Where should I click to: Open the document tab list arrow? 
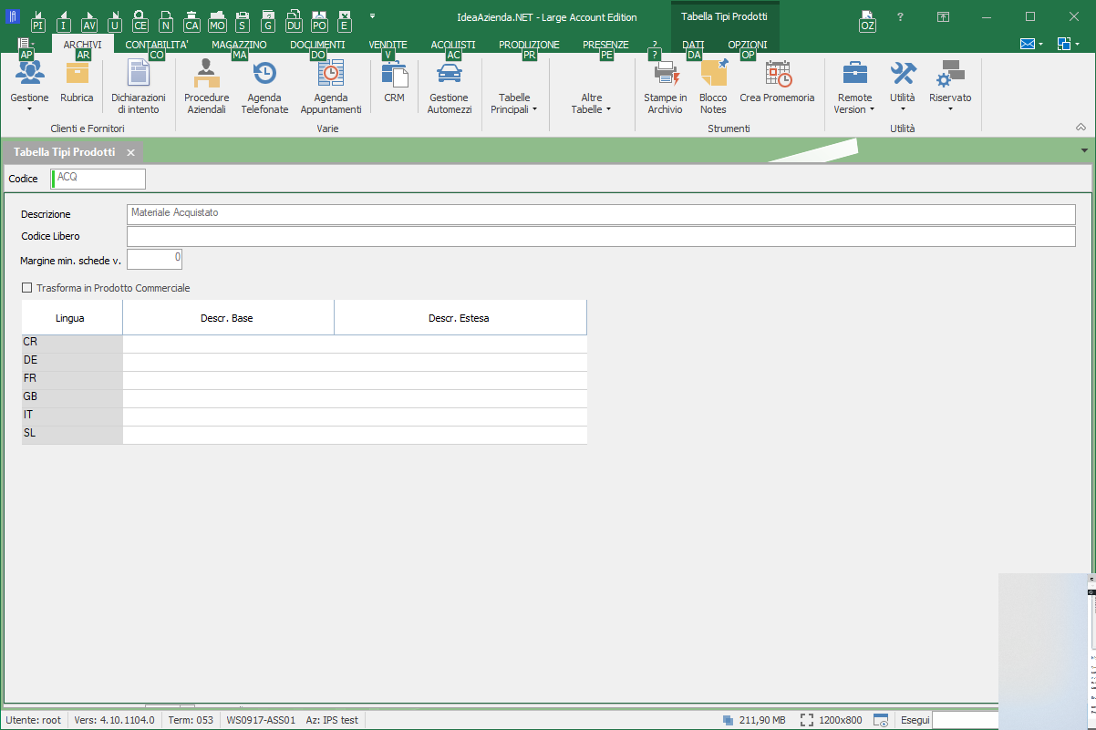(x=1084, y=150)
